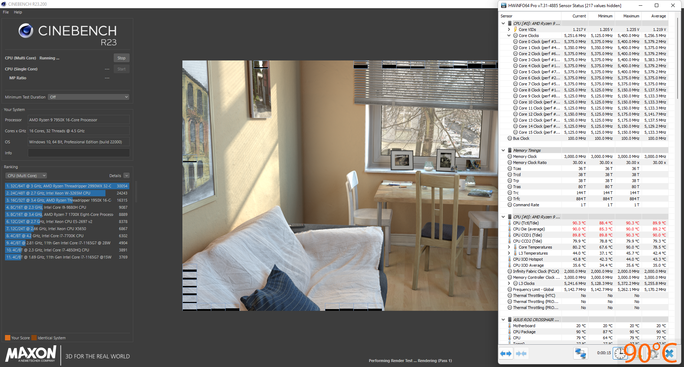Click the Sensor column header

[530, 16]
